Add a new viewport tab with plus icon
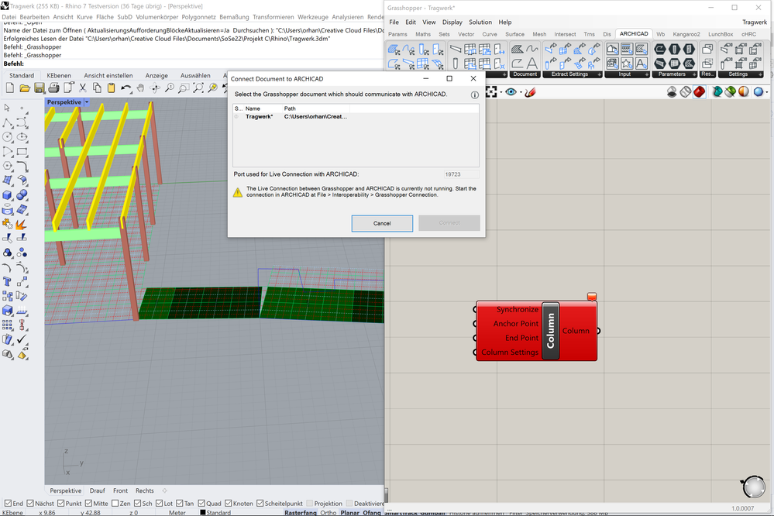The image size is (774, 516). tap(165, 490)
